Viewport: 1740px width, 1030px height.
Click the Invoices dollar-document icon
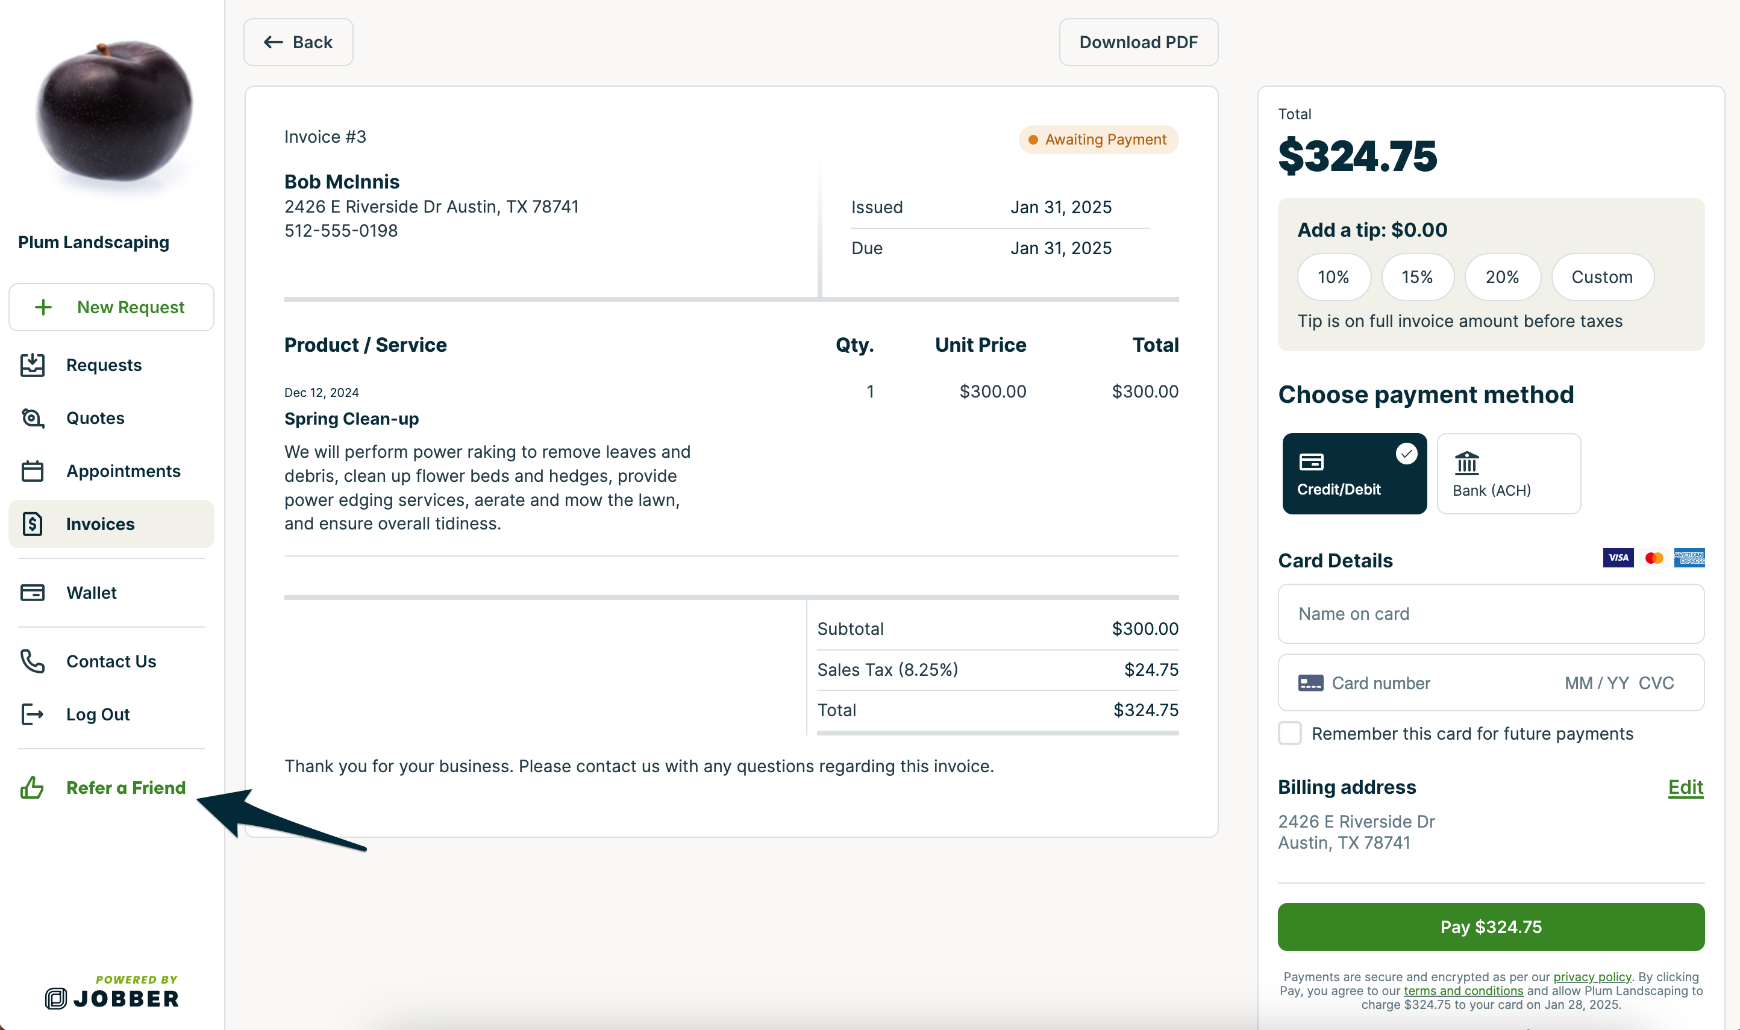(33, 524)
